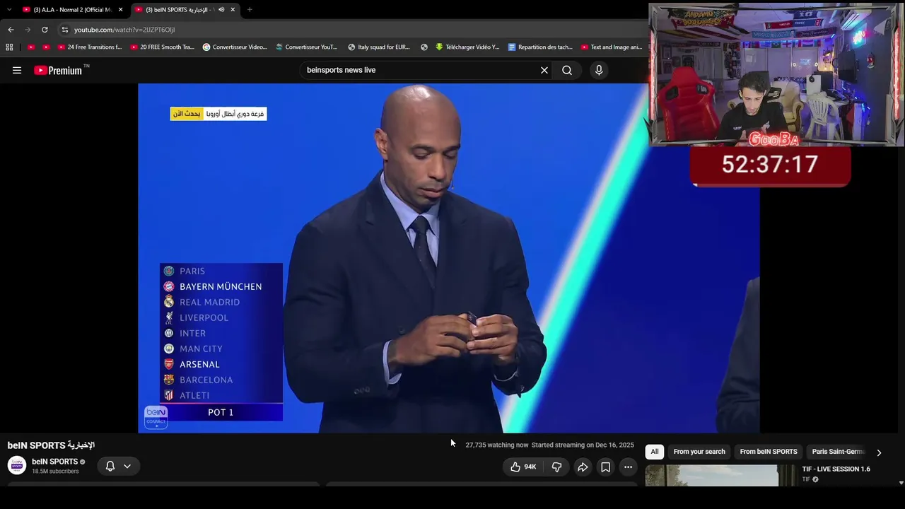Save the video to a playlist
905x509 pixels.
[x=605, y=467]
